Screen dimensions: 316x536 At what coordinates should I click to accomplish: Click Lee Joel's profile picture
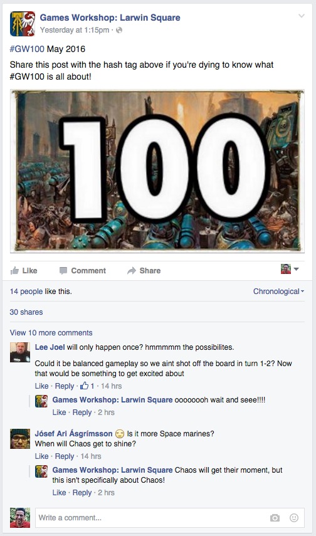20,352
